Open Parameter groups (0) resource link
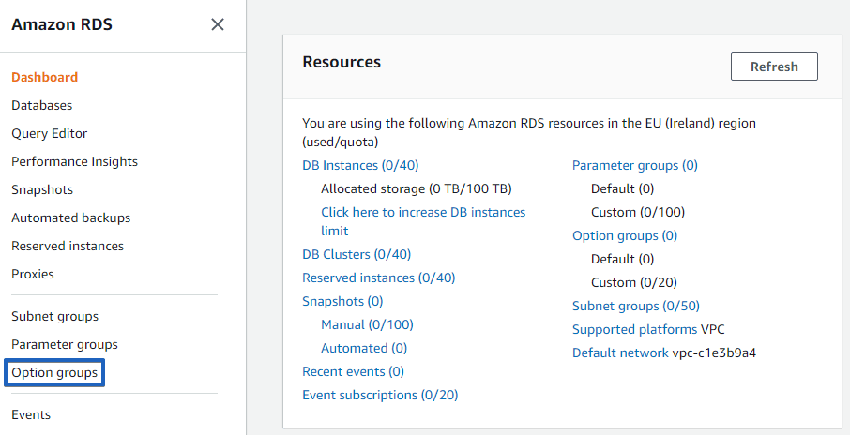Viewport: 850px width, 435px height. [634, 165]
